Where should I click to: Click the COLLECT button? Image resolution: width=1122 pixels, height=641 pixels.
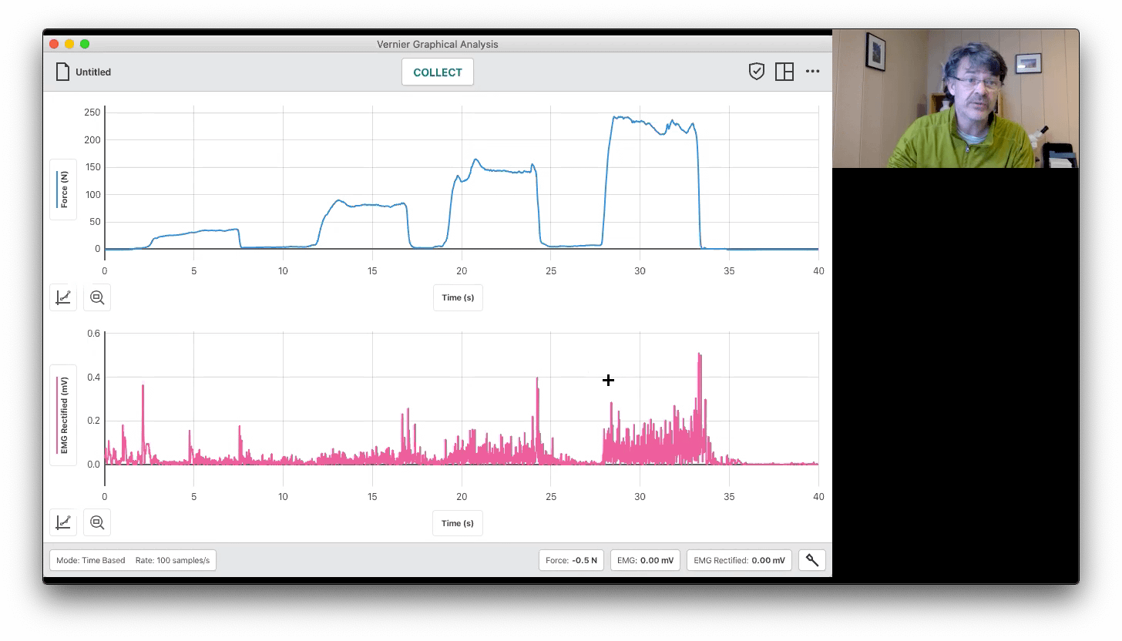[x=437, y=72]
